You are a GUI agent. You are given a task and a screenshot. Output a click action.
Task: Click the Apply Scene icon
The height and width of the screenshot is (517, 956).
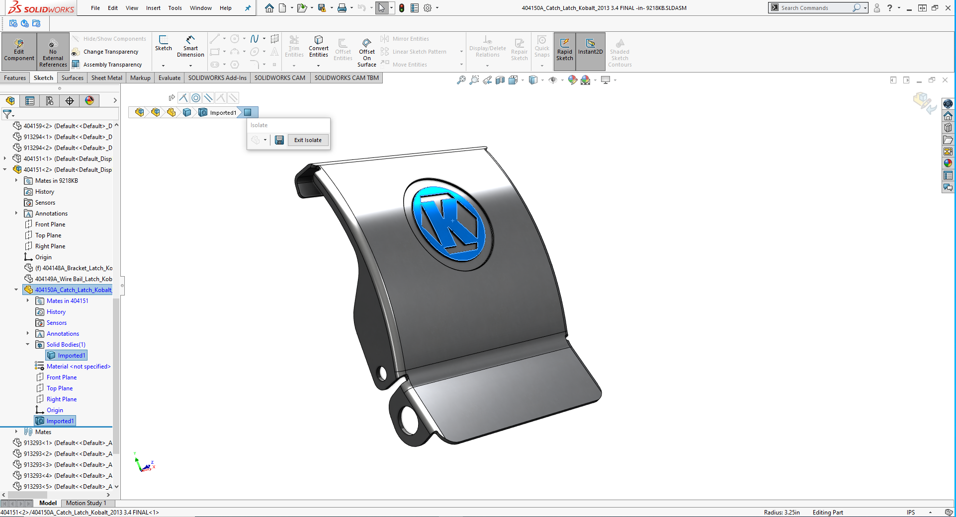coord(586,80)
